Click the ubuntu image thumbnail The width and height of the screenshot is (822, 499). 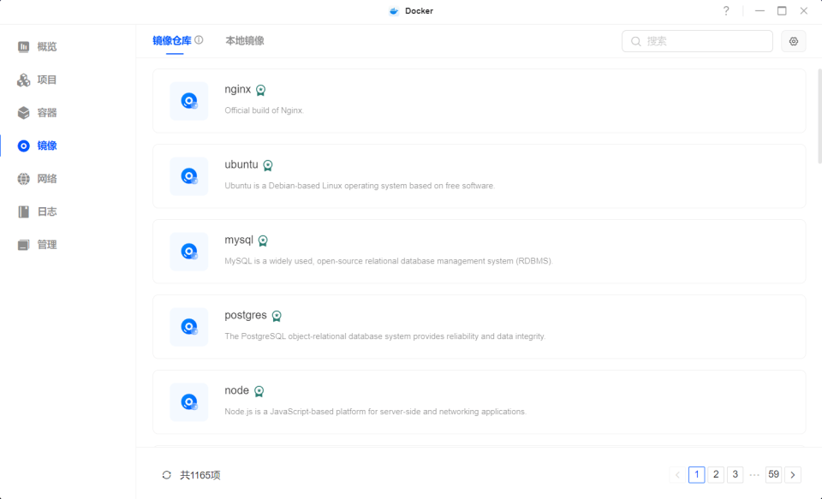[188, 175]
